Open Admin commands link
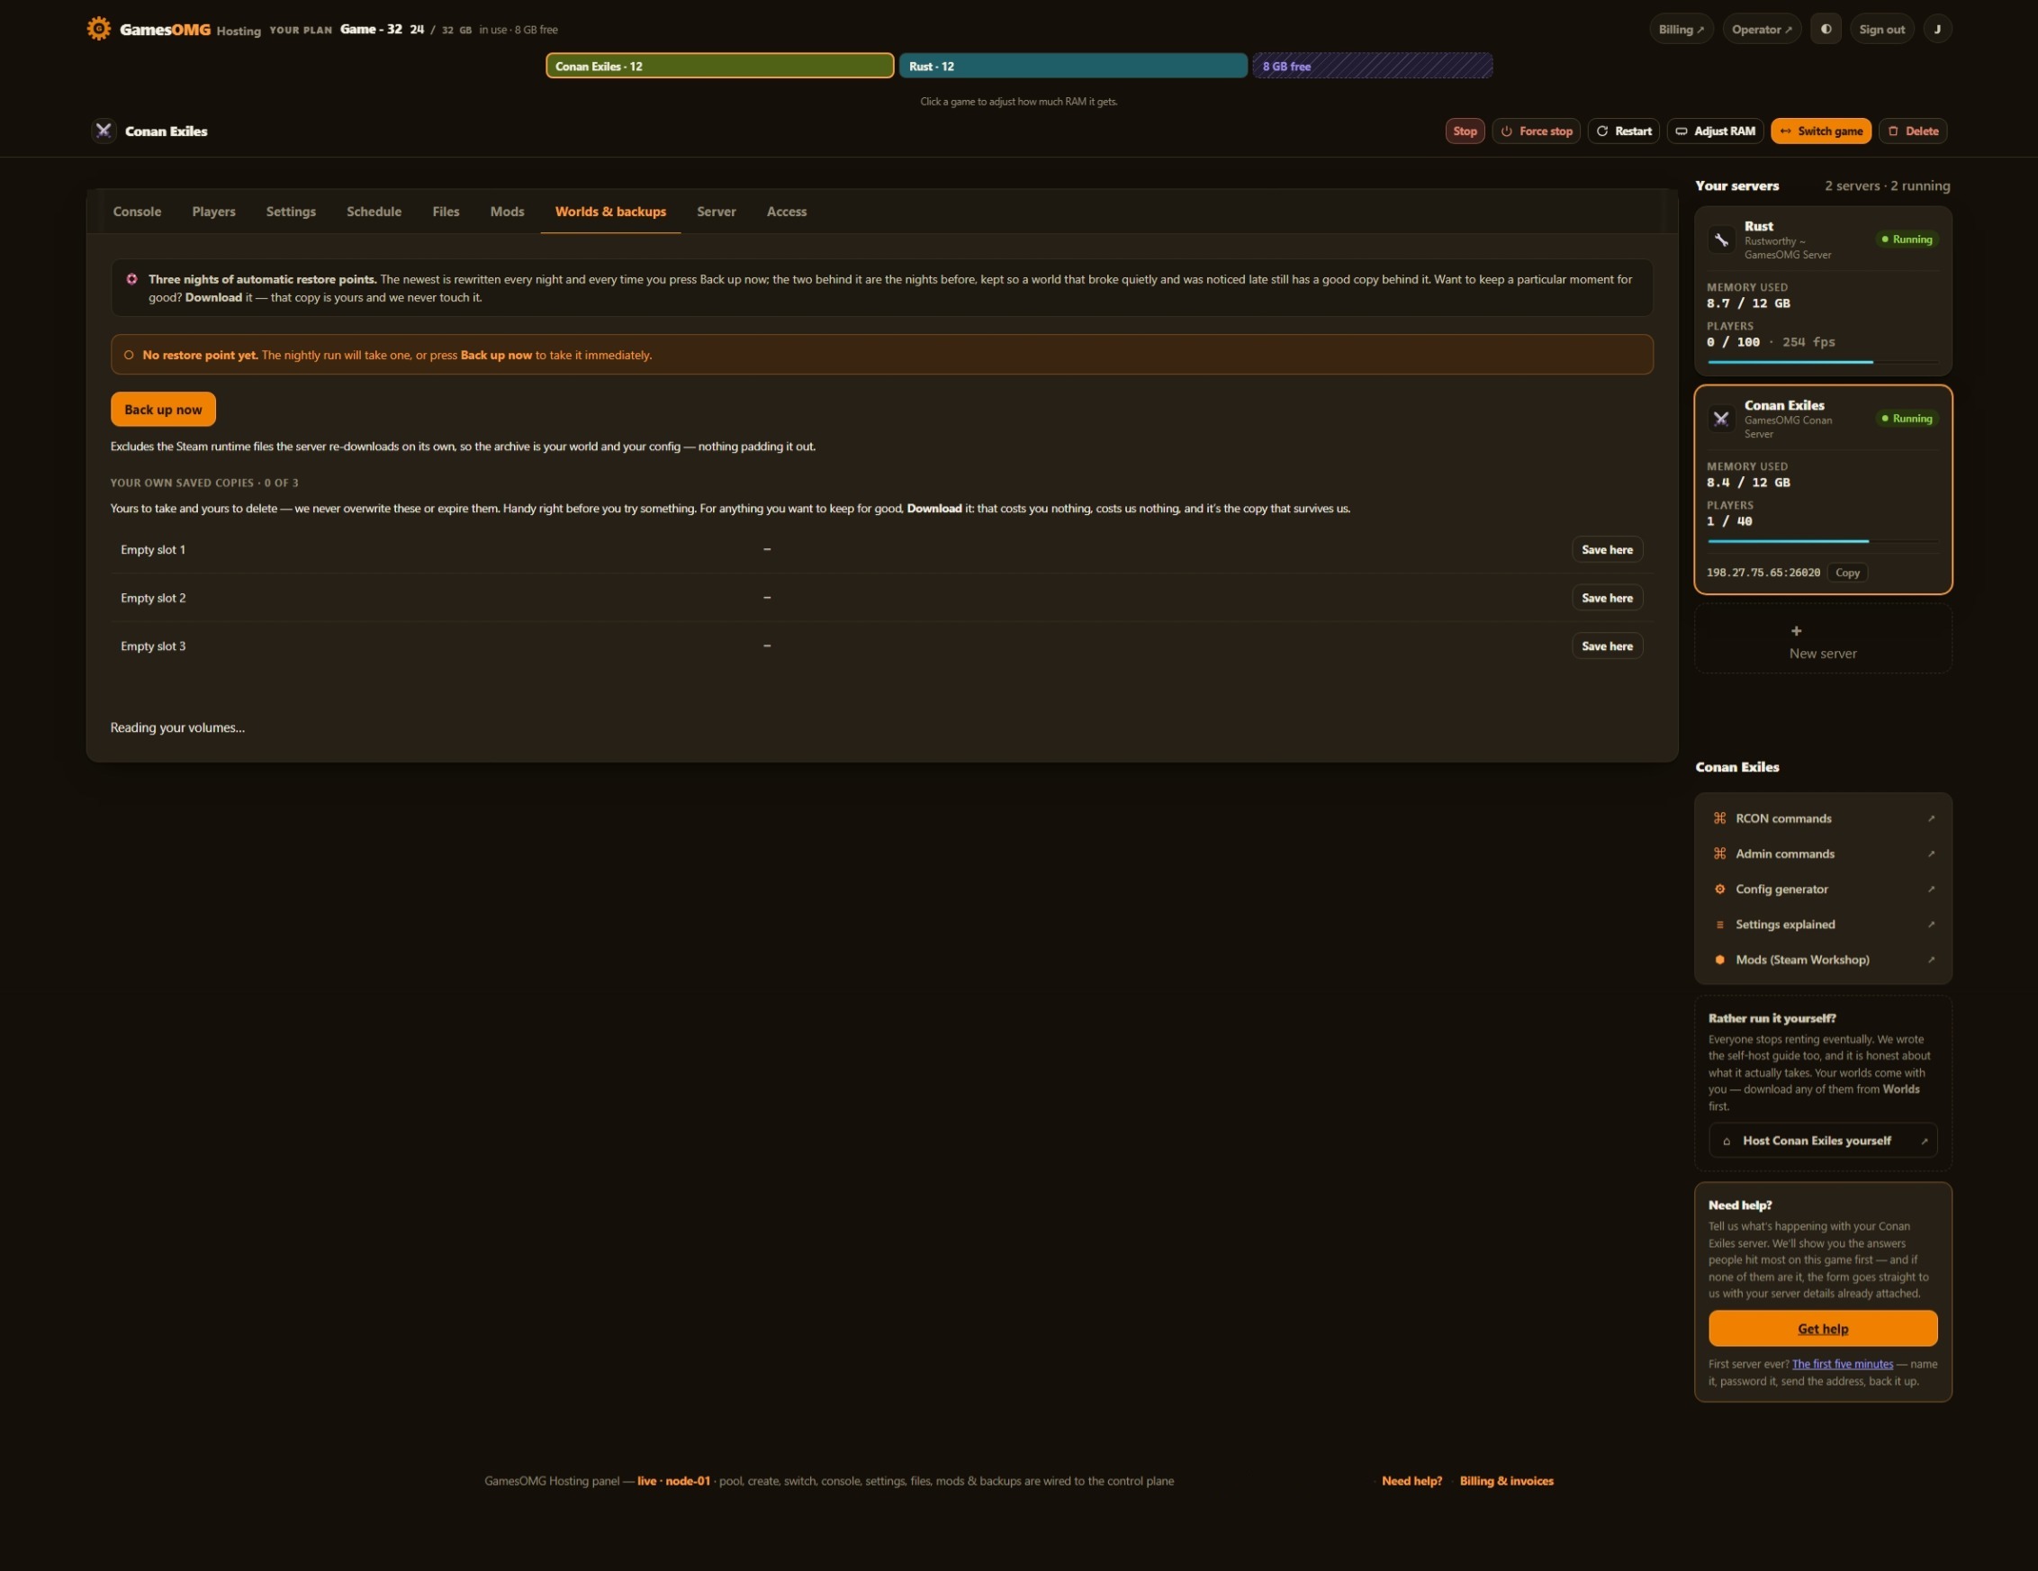 1823,854
